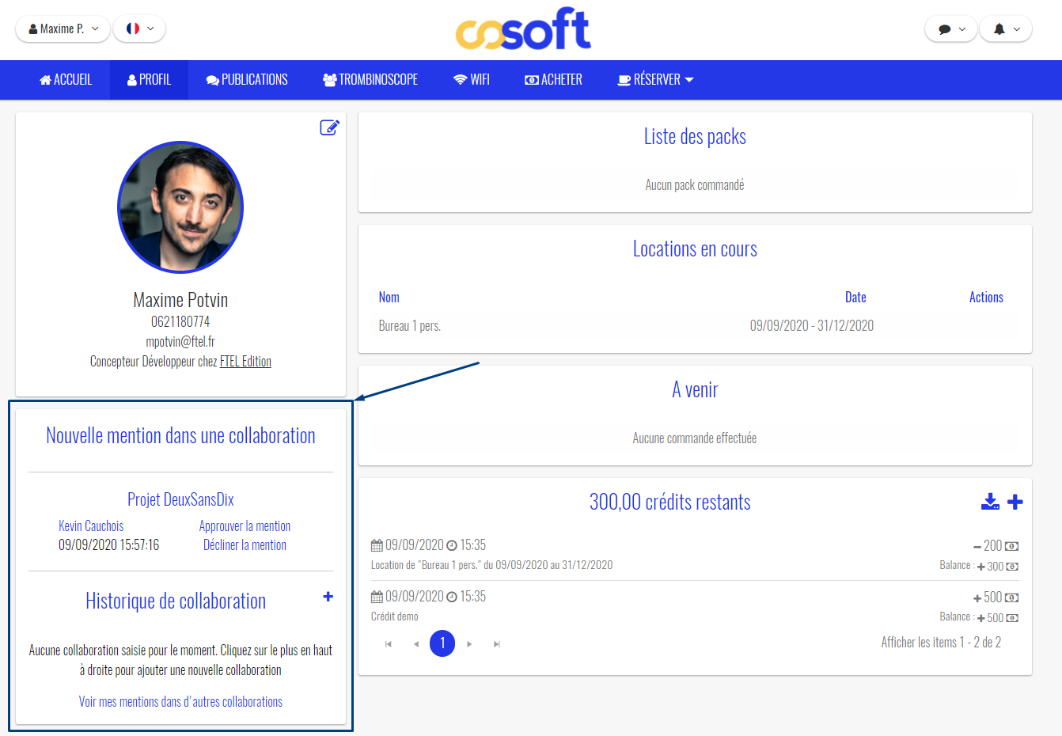The width and height of the screenshot is (1062, 736).
Task: Open the chat messages dropdown
Action: [951, 29]
